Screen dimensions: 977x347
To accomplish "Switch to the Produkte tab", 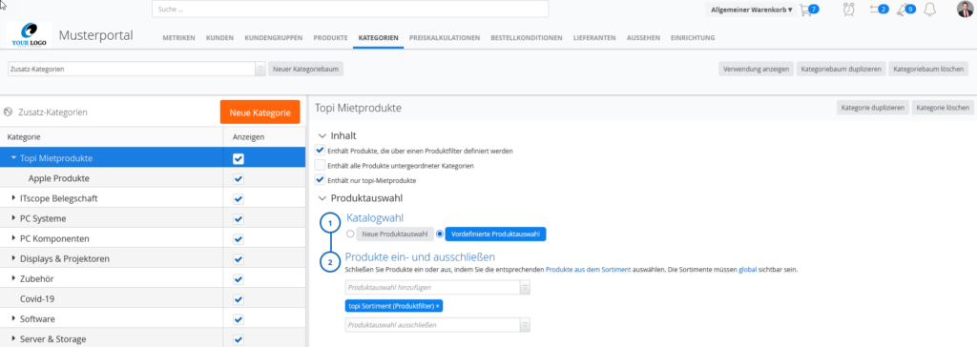I will click(x=330, y=38).
